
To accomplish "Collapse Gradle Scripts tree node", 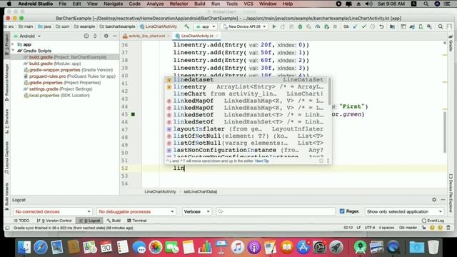I will pos(13,51).
